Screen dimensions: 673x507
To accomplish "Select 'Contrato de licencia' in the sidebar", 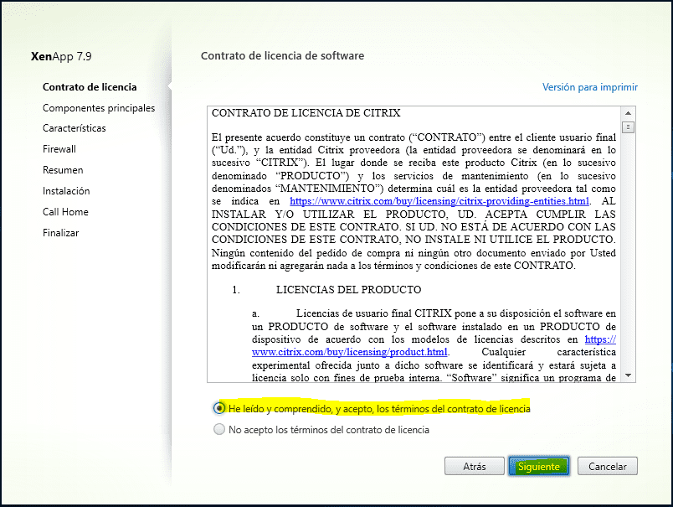I will coord(89,86).
